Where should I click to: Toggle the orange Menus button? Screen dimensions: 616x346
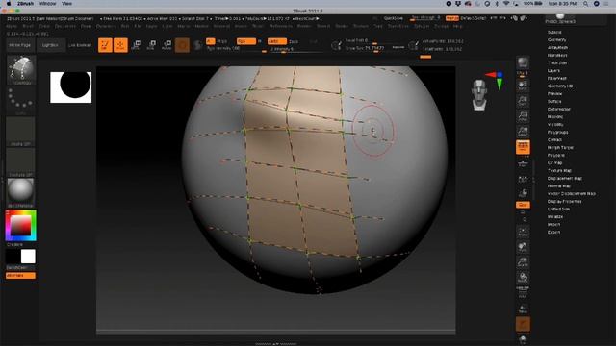[x=451, y=18]
